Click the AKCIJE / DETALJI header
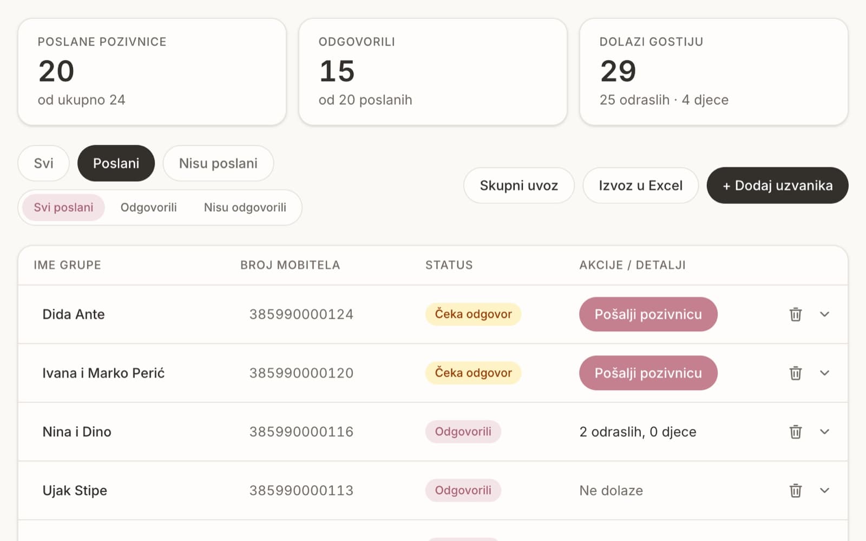 click(x=632, y=265)
